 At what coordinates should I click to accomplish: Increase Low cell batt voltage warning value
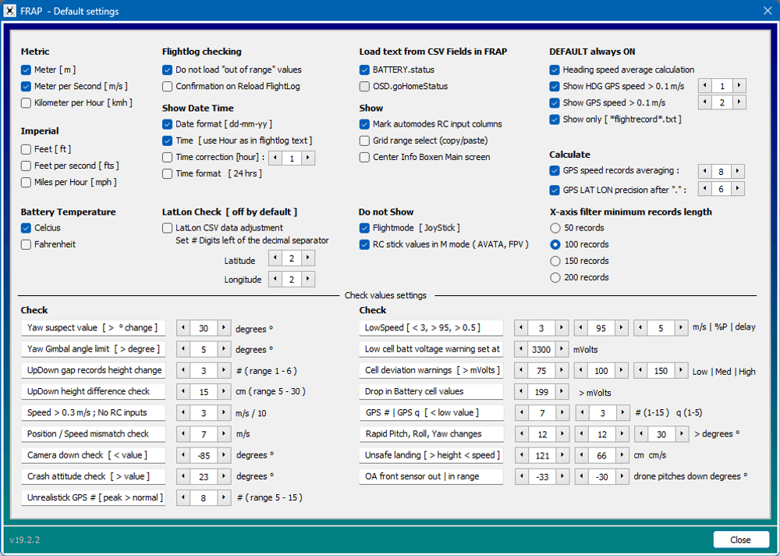click(563, 349)
